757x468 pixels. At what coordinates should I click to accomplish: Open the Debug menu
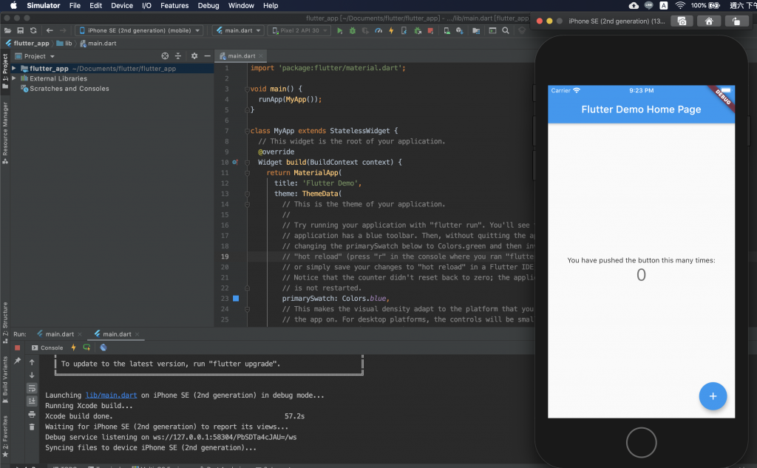pos(208,6)
